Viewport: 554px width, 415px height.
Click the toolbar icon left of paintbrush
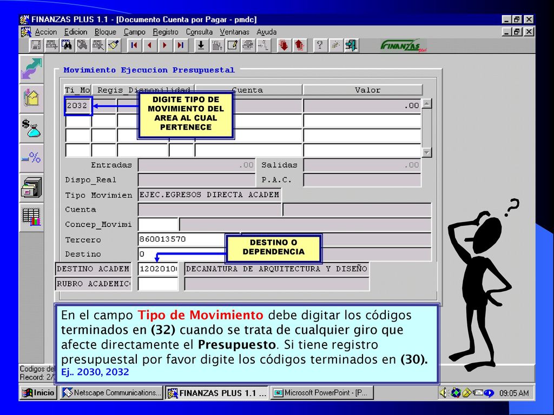(98, 45)
